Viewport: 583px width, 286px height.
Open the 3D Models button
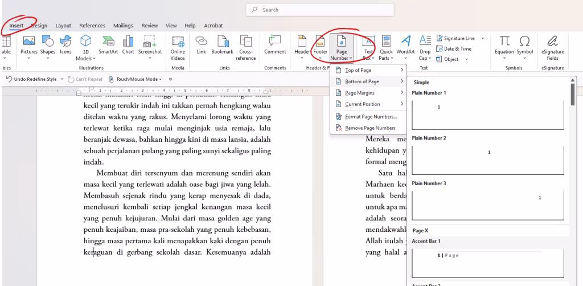[86, 48]
